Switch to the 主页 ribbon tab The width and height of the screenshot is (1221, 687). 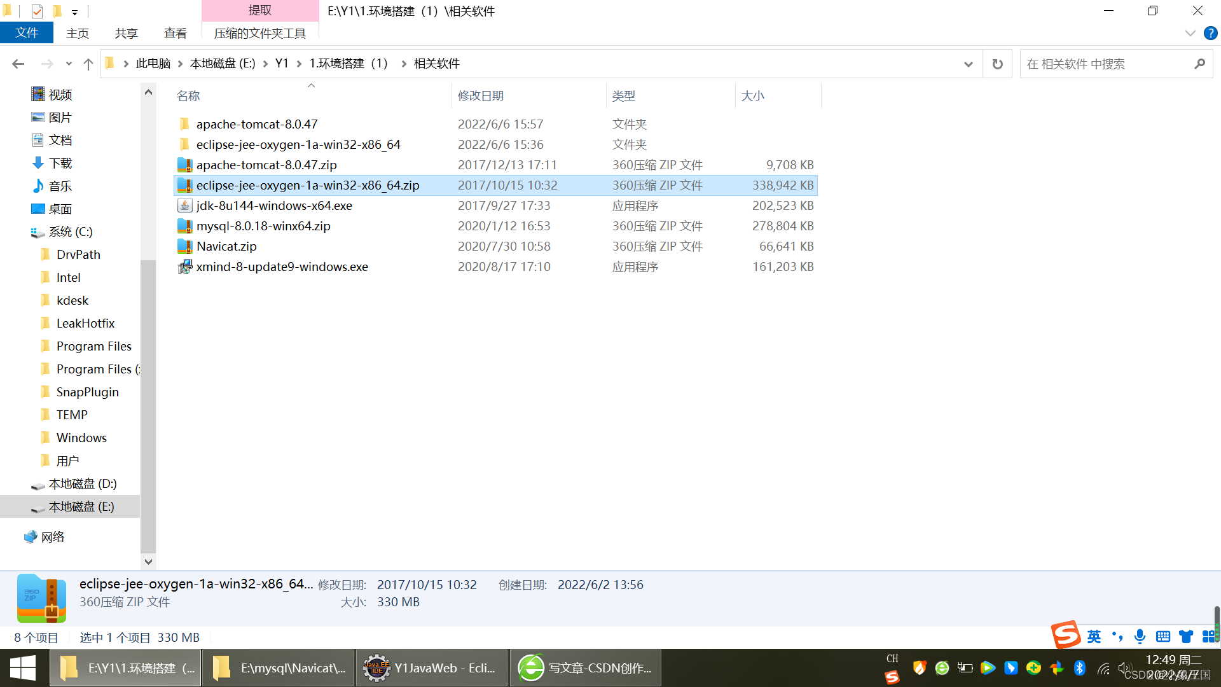(x=78, y=32)
